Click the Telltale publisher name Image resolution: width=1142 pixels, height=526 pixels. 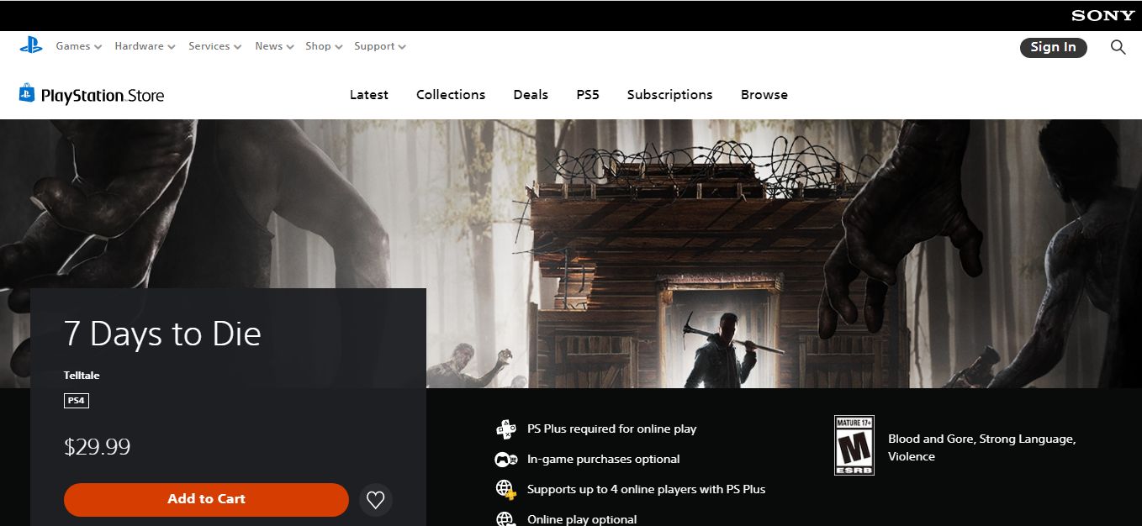[82, 376]
